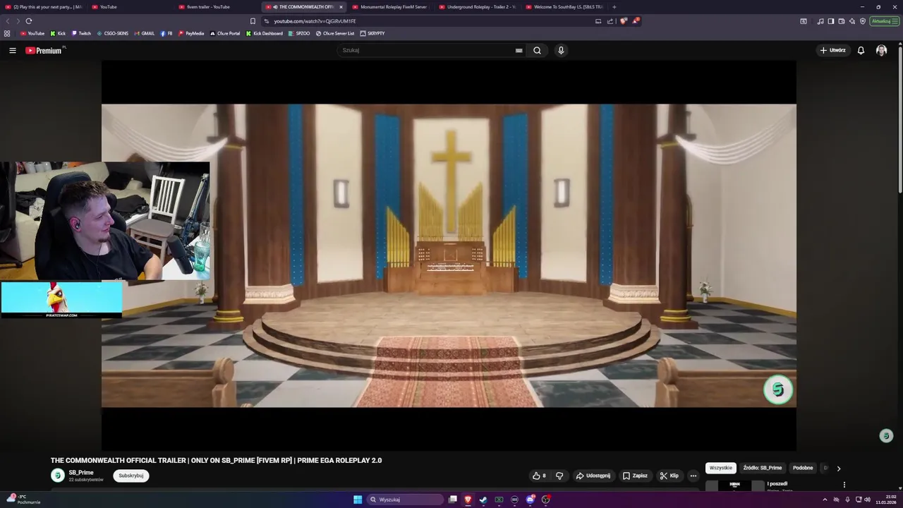Click the address bar URL
The image size is (903, 508).
click(x=315, y=21)
